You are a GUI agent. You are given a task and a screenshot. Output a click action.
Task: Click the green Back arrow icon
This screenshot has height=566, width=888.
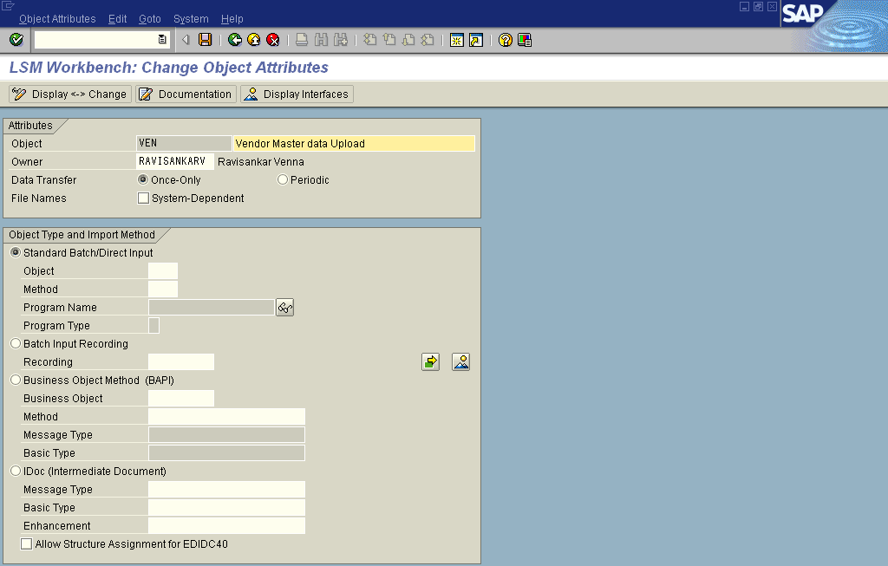point(234,40)
